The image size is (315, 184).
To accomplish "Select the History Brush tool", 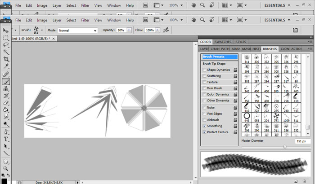I will tap(6, 96).
